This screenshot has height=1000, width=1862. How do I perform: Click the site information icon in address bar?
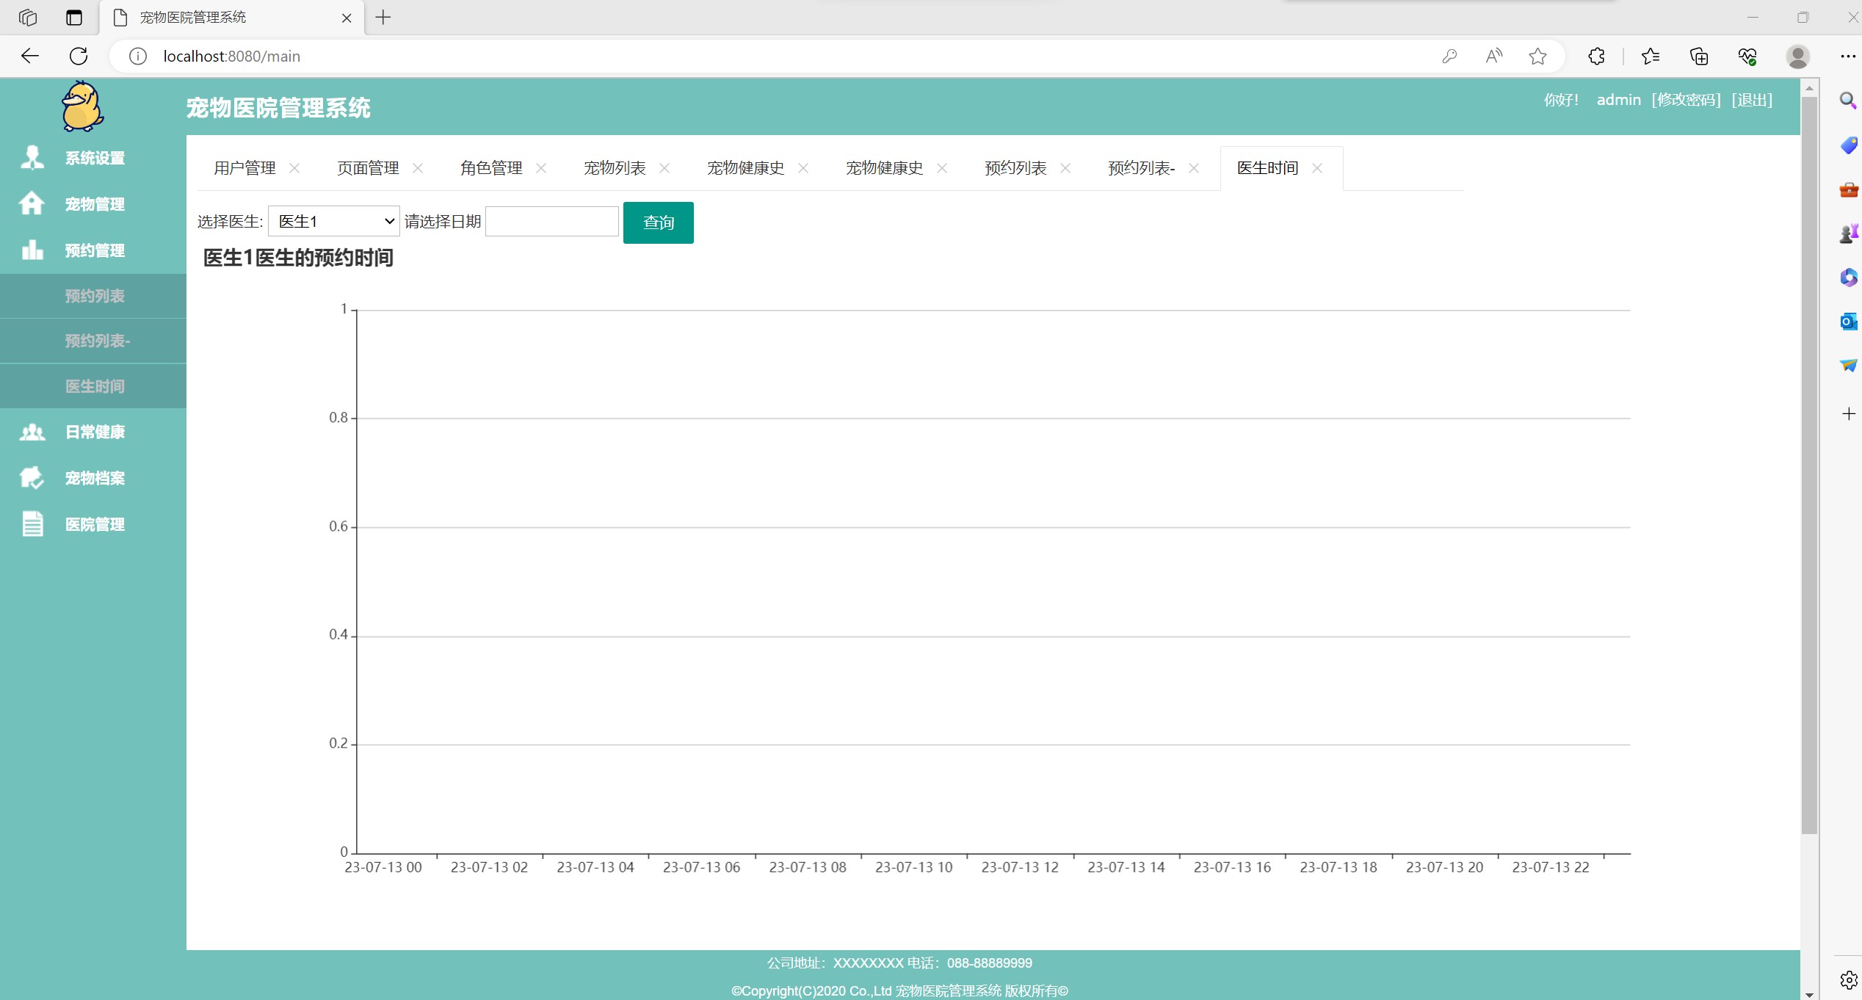pos(138,56)
